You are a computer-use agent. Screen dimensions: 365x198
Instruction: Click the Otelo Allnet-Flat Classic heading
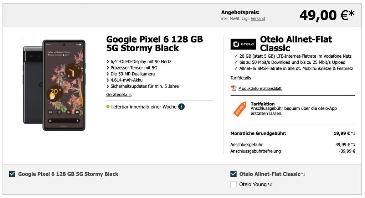296,43
